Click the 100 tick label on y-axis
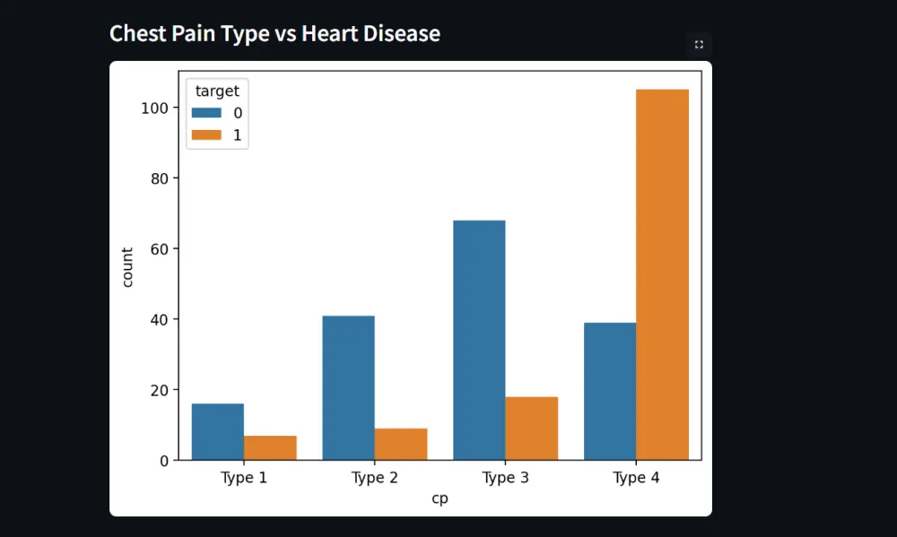Screen dimensions: 897x537 coord(155,108)
